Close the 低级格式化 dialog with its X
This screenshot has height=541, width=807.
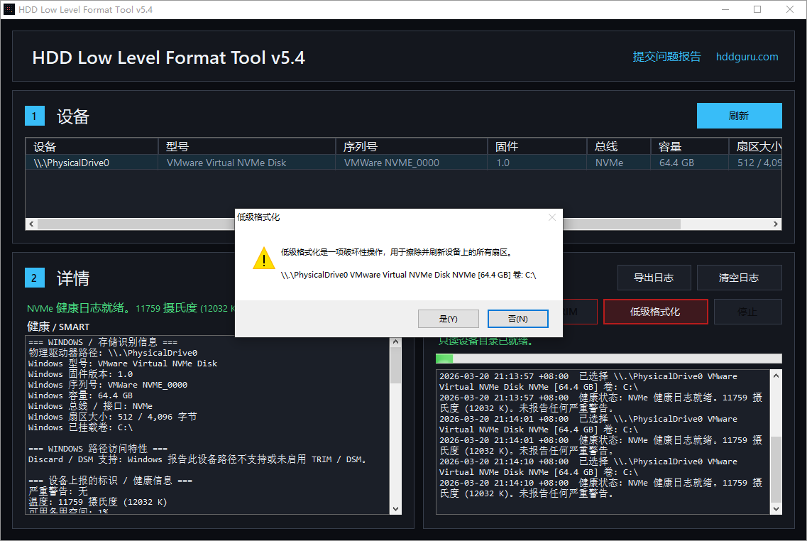pyautogui.click(x=552, y=217)
